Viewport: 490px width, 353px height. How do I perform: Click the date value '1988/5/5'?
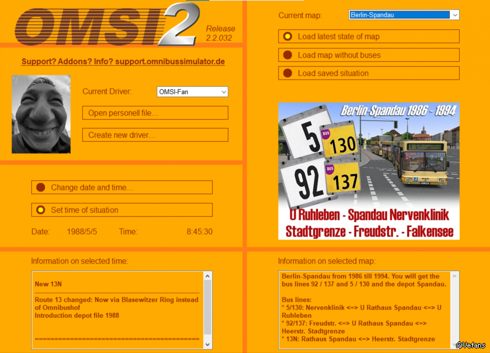point(82,232)
